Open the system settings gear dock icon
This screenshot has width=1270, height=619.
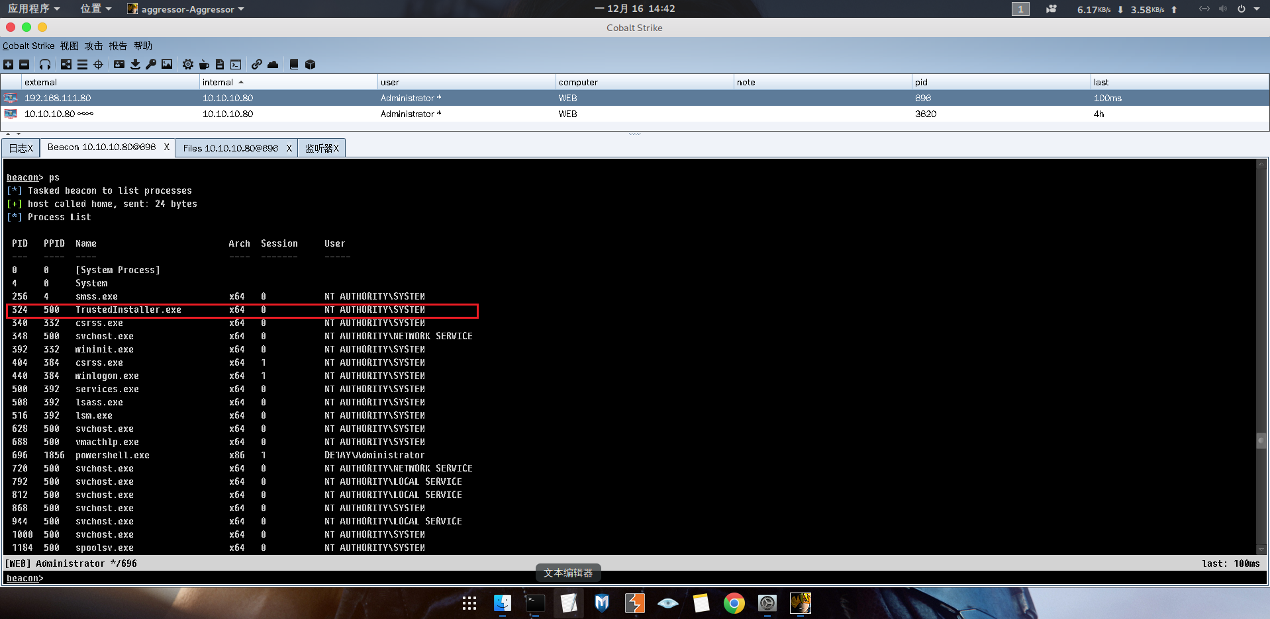click(767, 603)
